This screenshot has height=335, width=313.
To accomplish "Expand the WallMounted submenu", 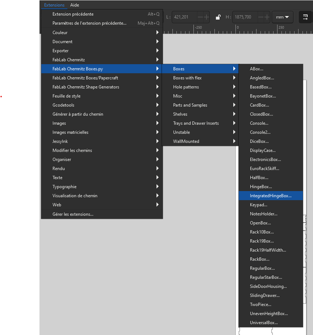I will [x=200, y=141].
